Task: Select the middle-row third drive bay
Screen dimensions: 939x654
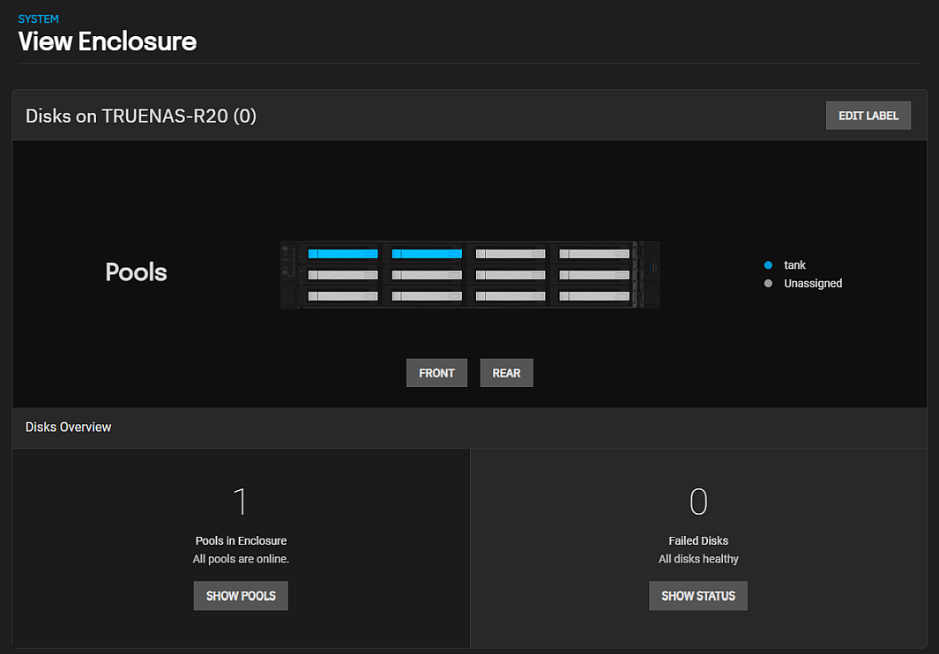Action: point(510,275)
